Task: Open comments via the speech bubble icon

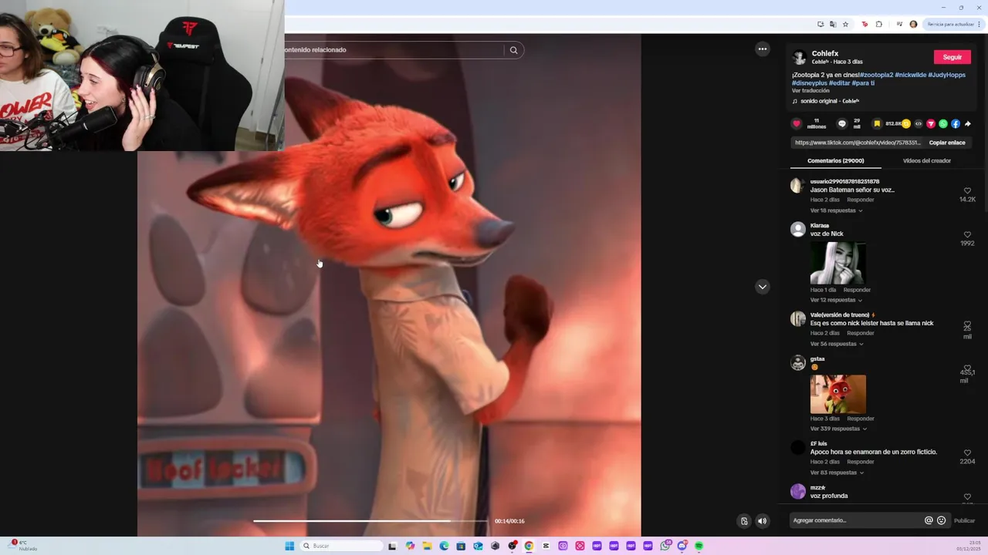Action: click(x=842, y=123)
